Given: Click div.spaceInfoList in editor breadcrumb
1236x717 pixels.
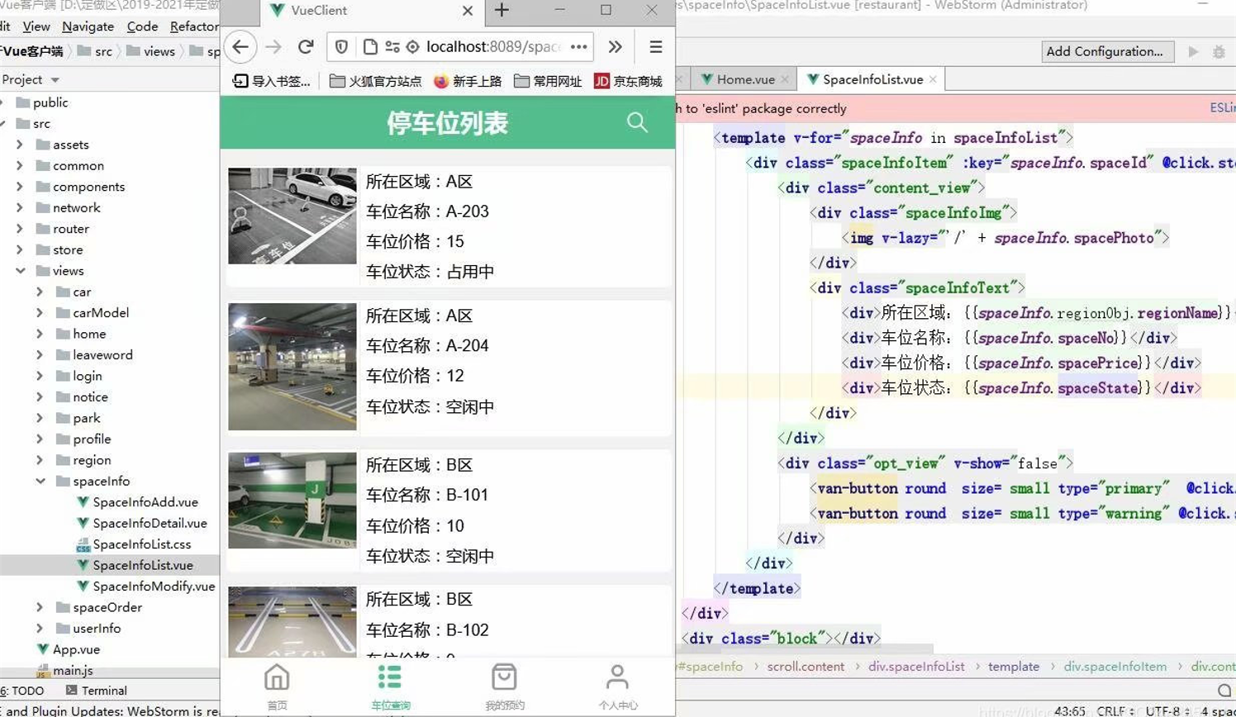Looking at the screenshot, I should [x=916, y=667].
